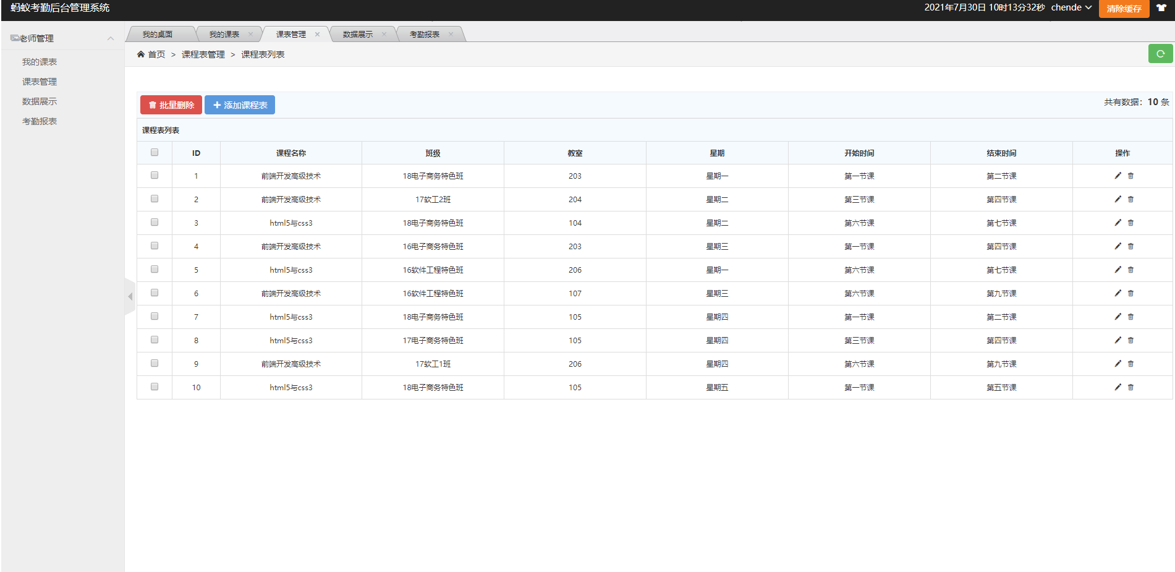Click the skin (t-shirt) icon in header

pos(1161,8)
